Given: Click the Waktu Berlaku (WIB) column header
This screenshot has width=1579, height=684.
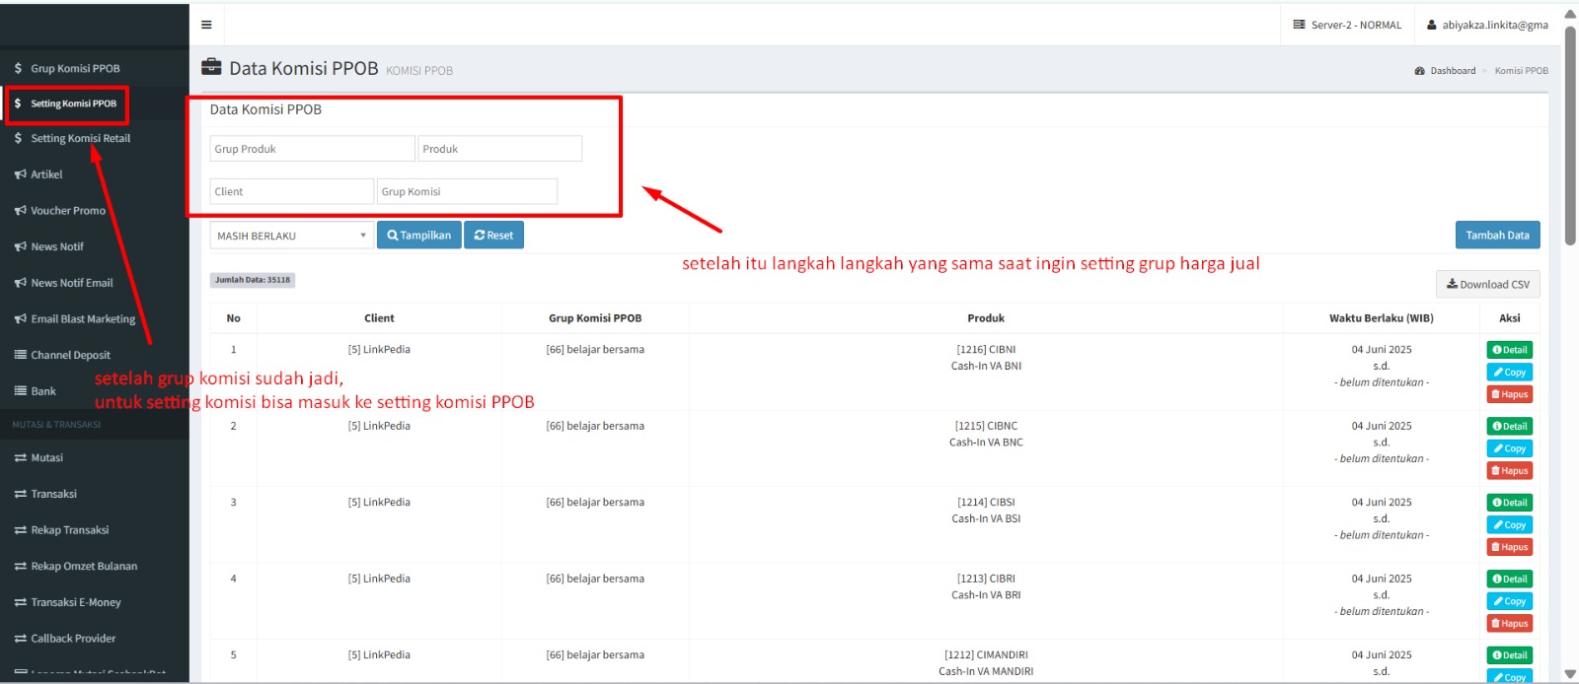Looking at the screenshot, I should point(1381,318).
